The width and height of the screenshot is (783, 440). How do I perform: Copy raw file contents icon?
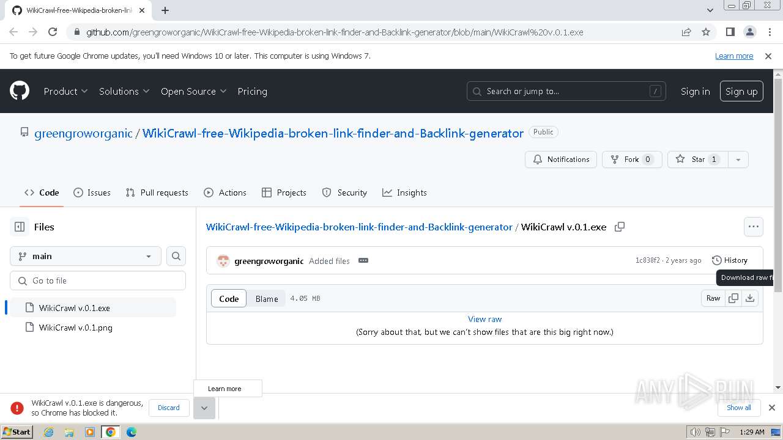click(733, 298)
